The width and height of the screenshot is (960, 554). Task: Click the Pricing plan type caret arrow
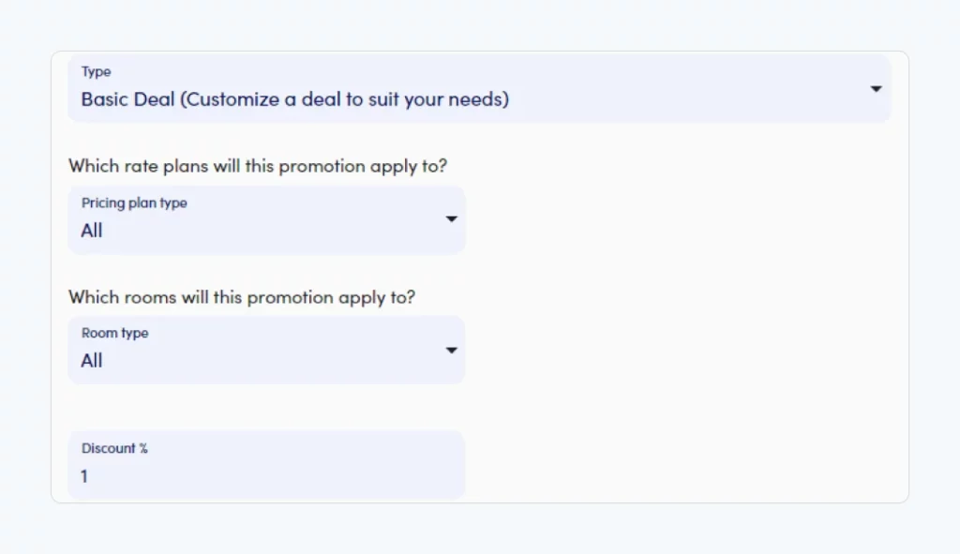[451, 219]
